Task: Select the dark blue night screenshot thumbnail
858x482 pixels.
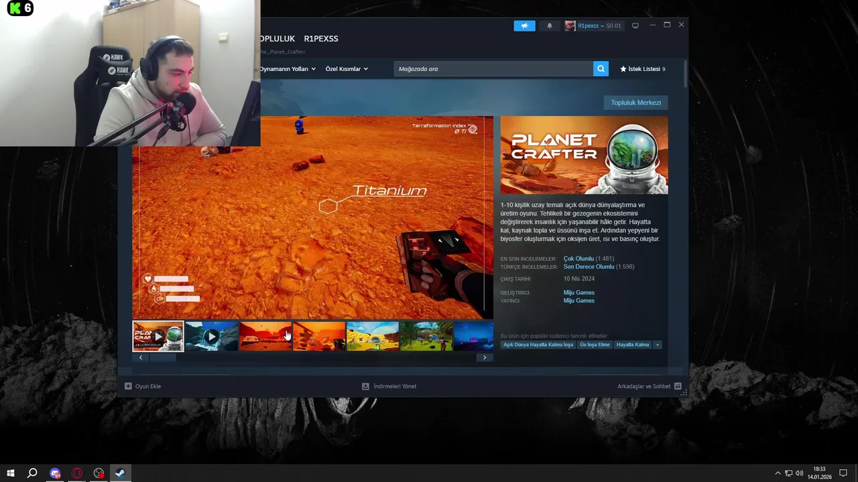Action: 474,337
